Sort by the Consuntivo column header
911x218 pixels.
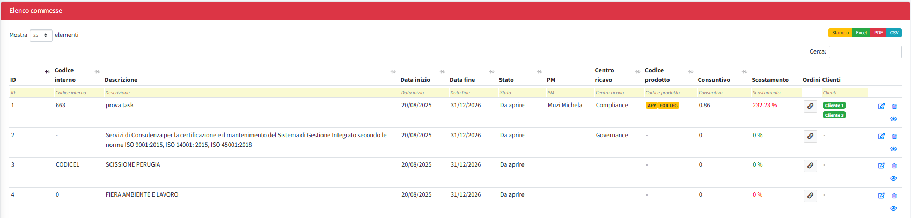(x=714, y=80)
